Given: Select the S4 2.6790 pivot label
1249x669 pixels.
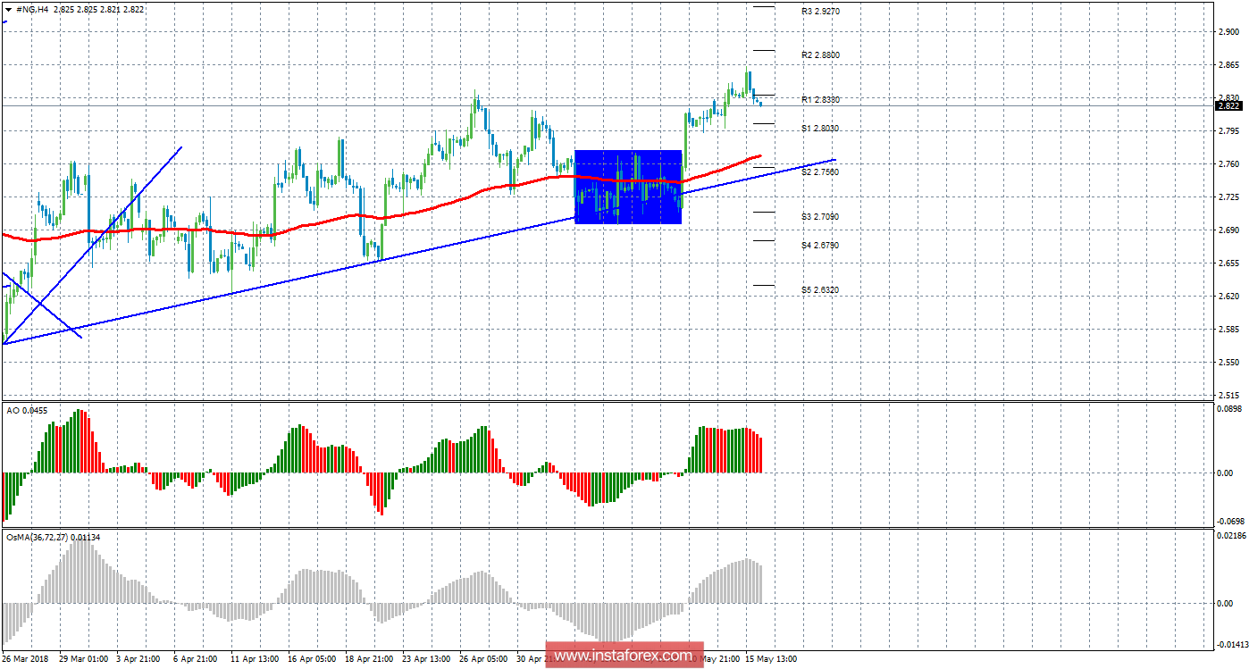Looking at the screenshot, I should (x=820, y=245).
